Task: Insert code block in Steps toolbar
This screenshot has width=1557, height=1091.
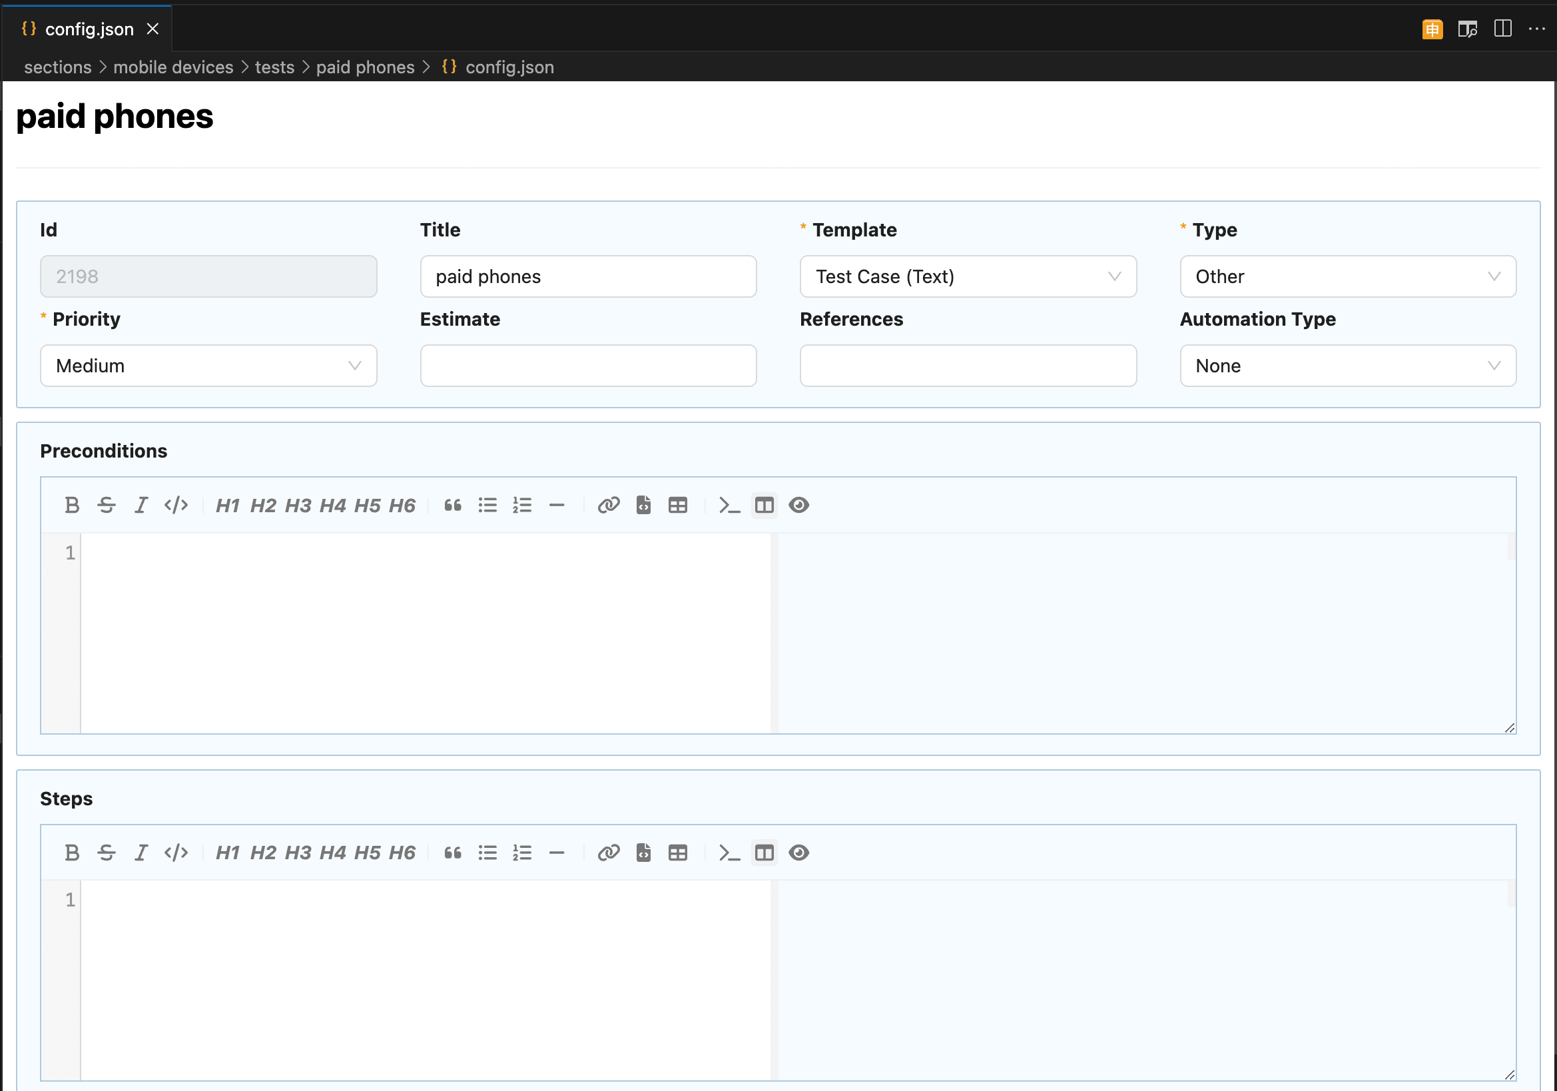Action: 730,853
